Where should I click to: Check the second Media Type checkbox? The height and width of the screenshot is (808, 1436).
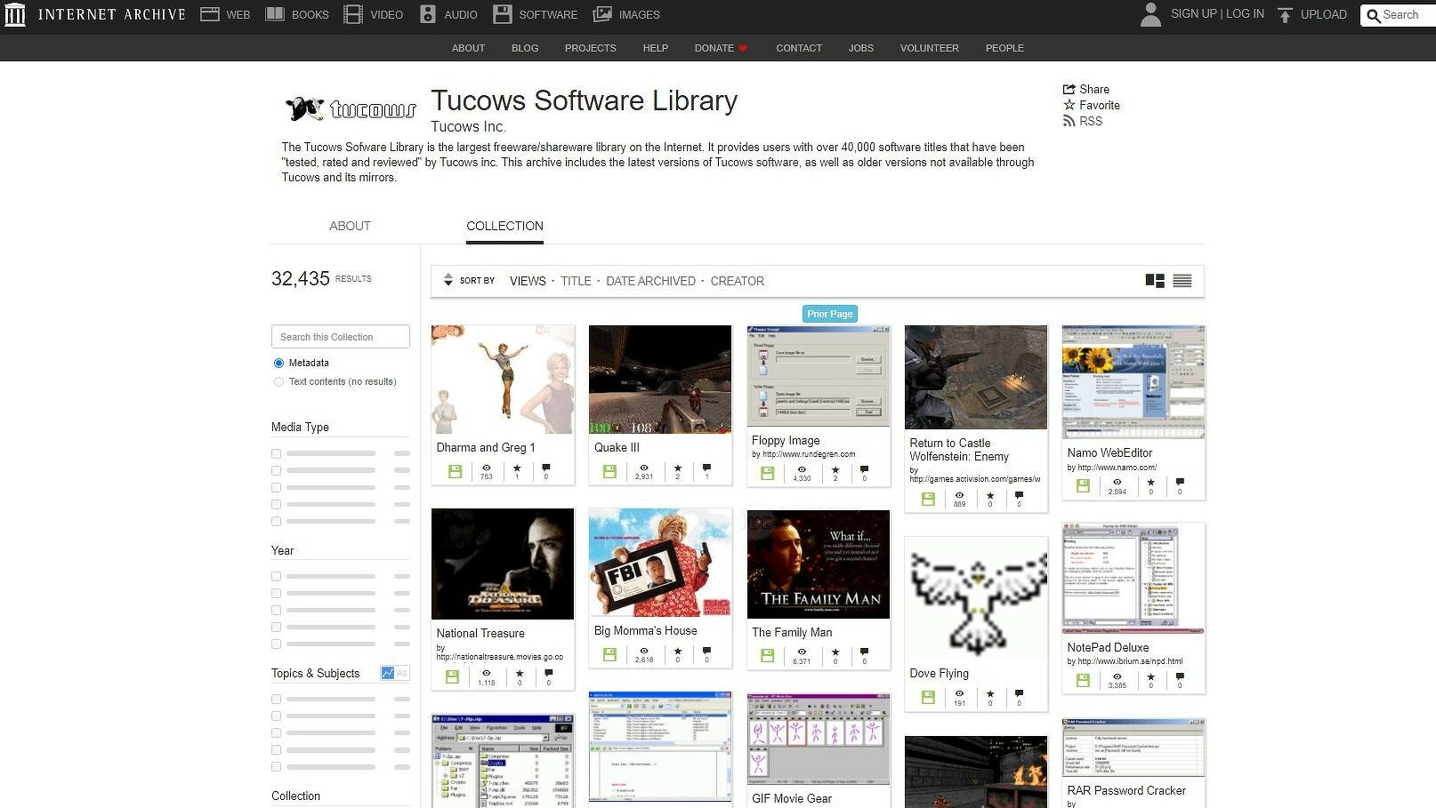277,470
